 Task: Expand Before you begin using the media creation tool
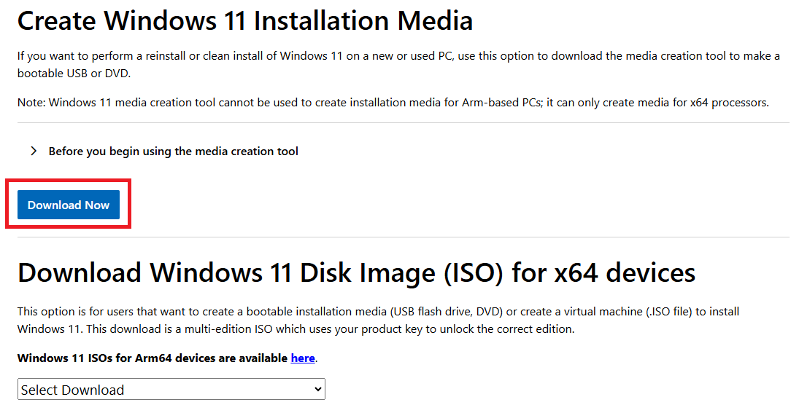click(x=173, y=152)
